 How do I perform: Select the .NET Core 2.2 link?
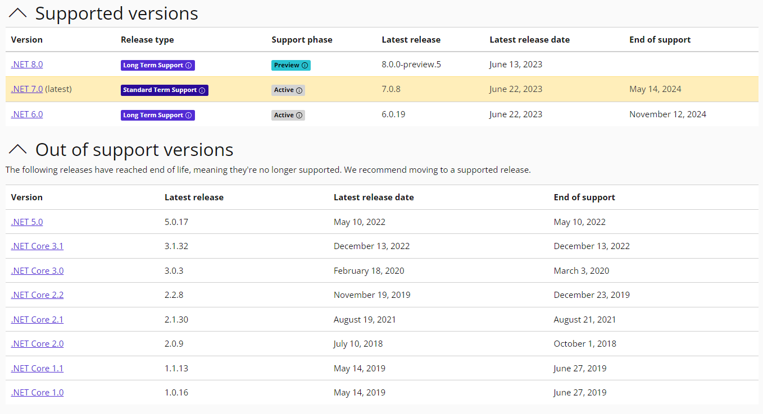click(37, 295)
